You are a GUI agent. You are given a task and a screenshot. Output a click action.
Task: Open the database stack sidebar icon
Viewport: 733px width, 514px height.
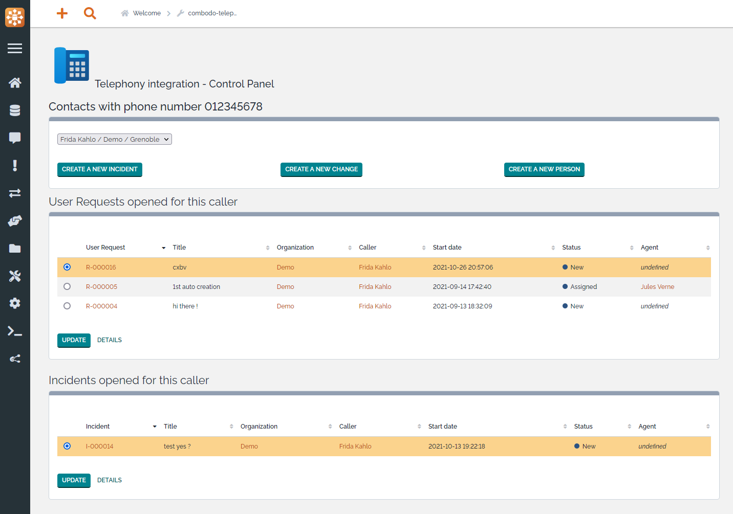click(x=15, y=110)
